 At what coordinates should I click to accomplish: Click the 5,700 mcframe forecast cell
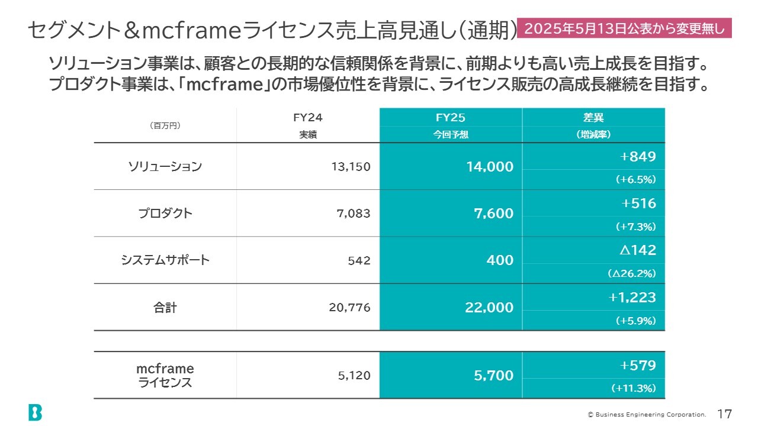point(451,375)
